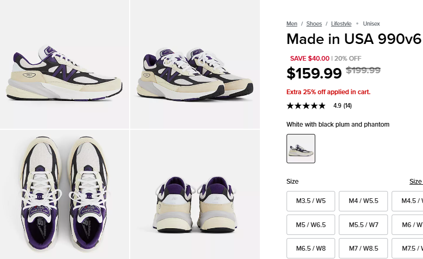Choose size M4 / W5.5
The width and height of the screenshot is (423, 259).
point(363,201)
